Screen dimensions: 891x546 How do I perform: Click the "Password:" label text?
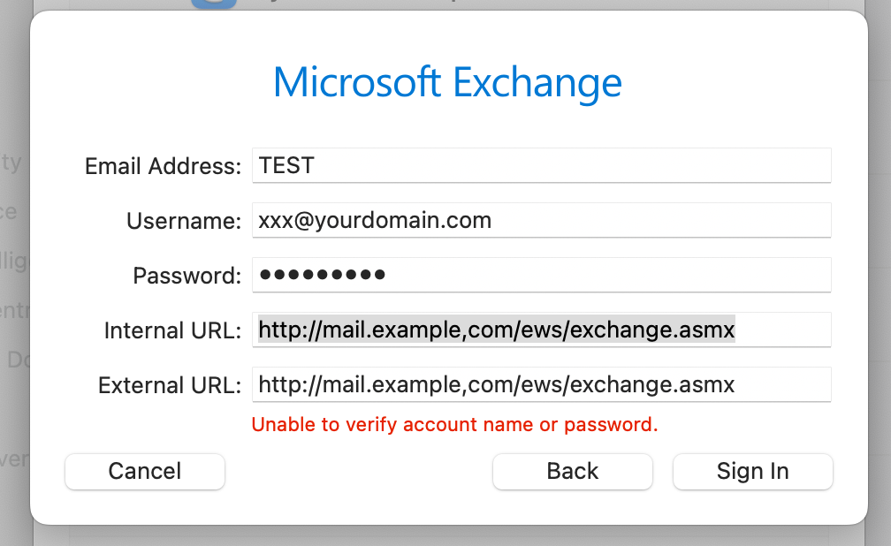187,276
